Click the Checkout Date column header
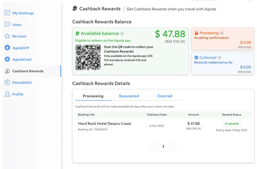 coord(157,115)
